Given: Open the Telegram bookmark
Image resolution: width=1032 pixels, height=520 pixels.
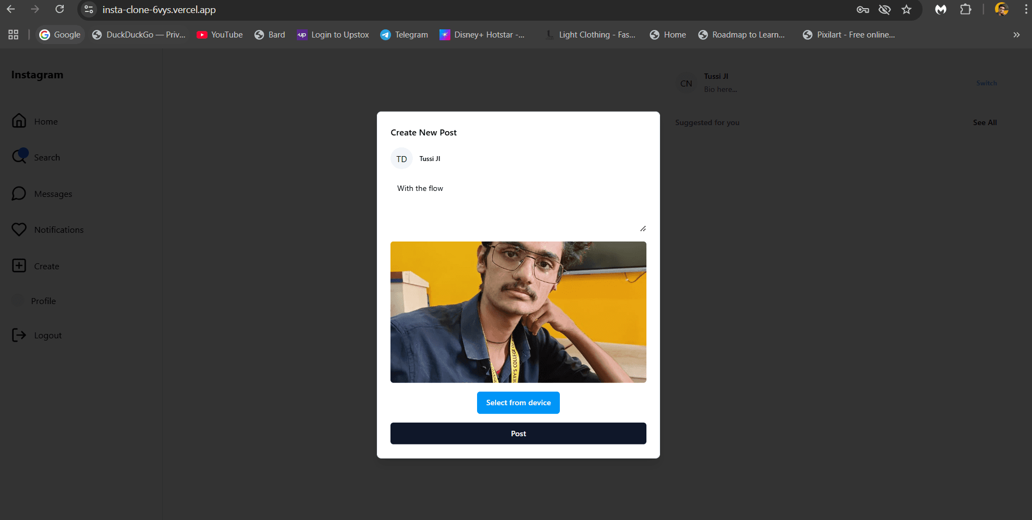Looking at the screenshot, I should pos(404,35).
